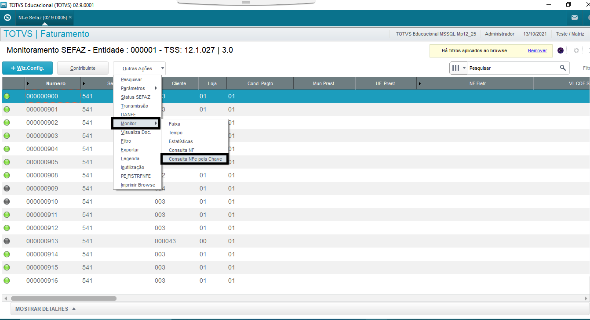Screen dimensions: 590x320
Task: Open DANFE menu option
Action: click(x=128, y=115)
